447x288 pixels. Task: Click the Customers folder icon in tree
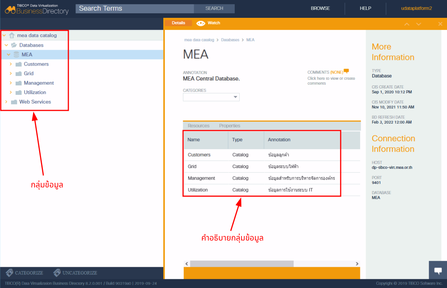pyautogui.click(x=19, y=64)
